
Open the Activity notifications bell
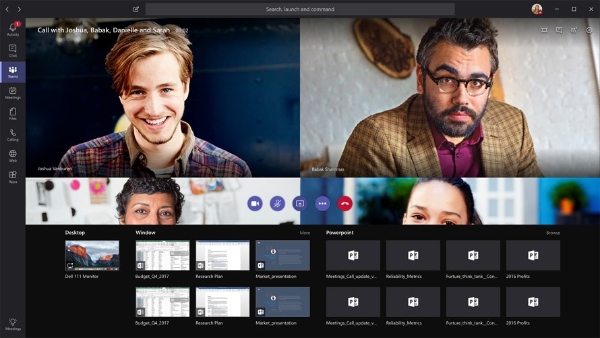pyautogui.click(x=13, y=29)
